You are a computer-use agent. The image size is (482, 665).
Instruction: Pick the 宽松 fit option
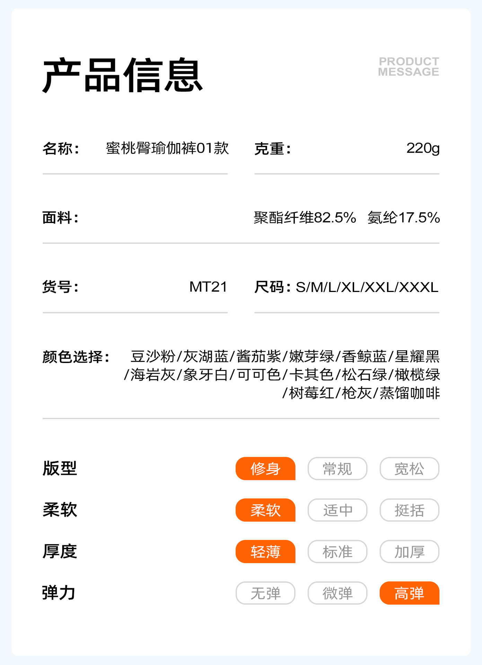click(x=409, y=469)
